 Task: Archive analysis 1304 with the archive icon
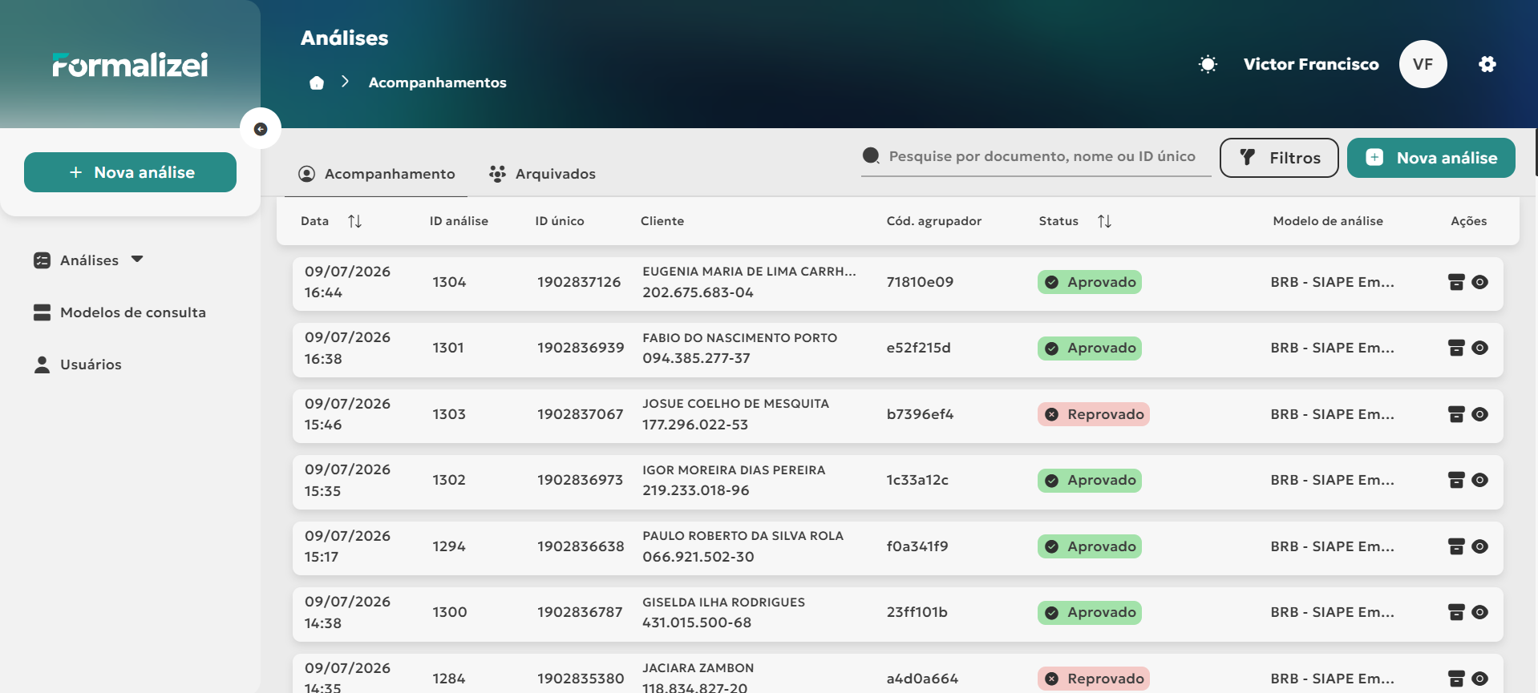pyautogui.click(x=1456, y=282)
